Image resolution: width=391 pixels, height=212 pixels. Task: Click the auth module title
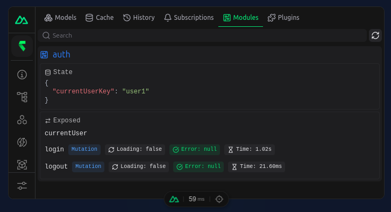(61, 55)
